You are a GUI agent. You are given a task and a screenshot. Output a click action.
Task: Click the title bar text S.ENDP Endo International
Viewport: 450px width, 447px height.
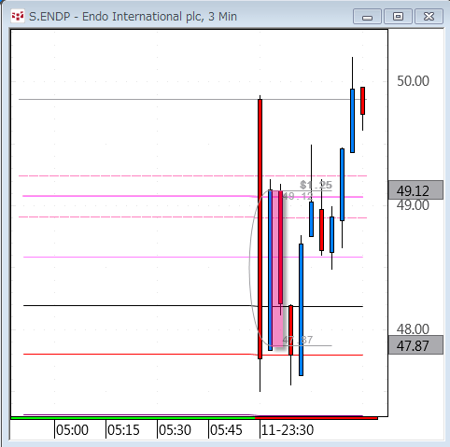click(x=133, y=17)
